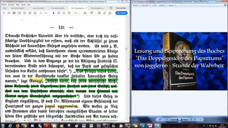The width and height of the screenshot is (228, 128).
Task: Open Internet Explorer from the taskbar
Action: [10, 126]
